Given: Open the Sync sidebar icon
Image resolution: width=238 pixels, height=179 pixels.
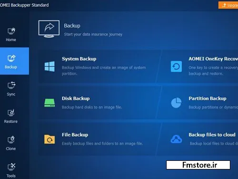Looking at the screenshot, I should [11, 85].
